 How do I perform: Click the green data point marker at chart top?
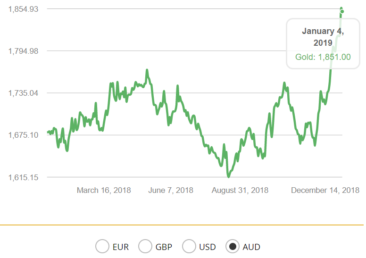(x=342, y=11)
